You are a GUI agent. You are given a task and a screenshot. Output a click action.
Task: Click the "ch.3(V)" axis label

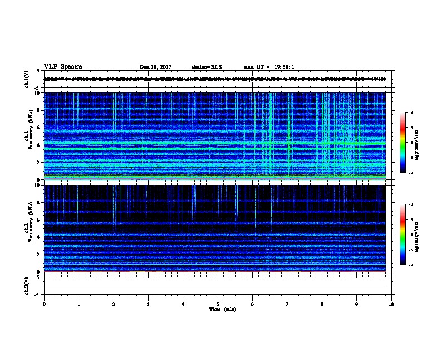tap(27, 286)
